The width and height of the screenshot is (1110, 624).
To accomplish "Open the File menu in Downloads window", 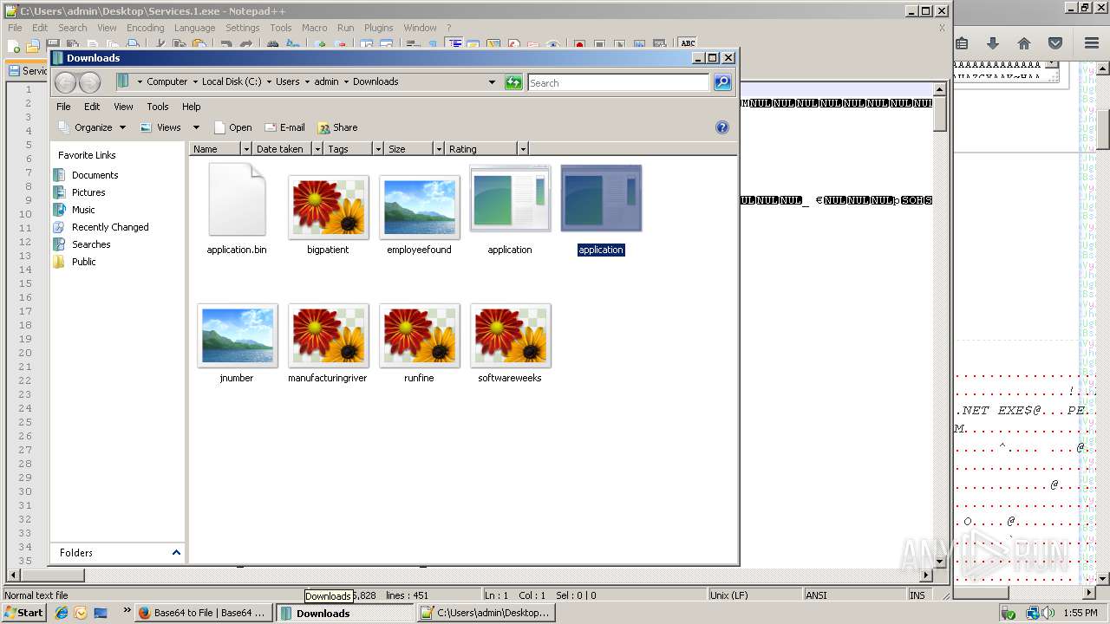I will tap(63, 107).
